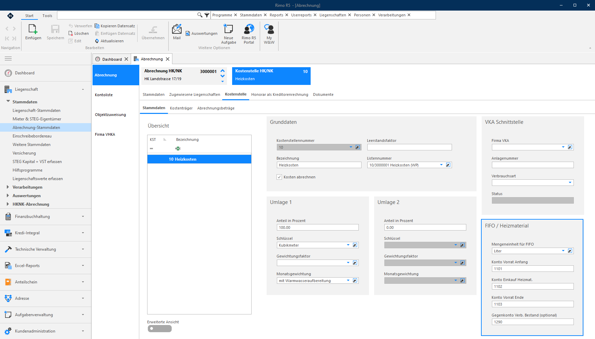Click the Konto Vorrat Anfang field
Image resolution: width=595 pixels, height=339 pixels.
tap(533, 269)
